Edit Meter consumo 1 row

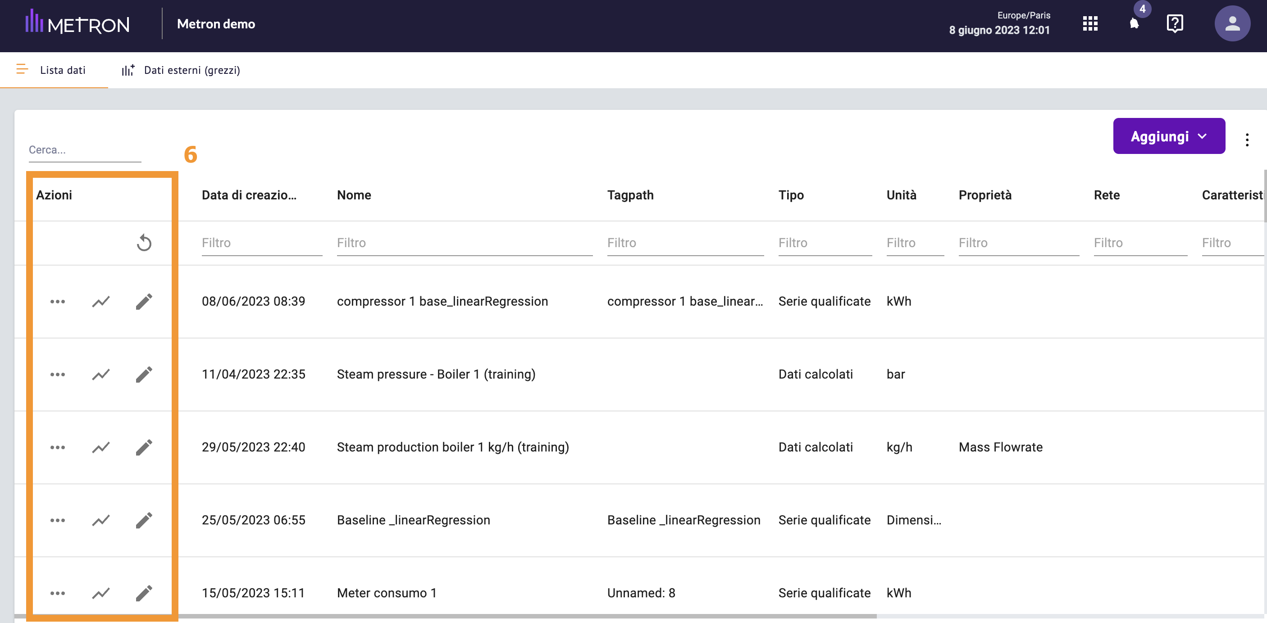144,593
